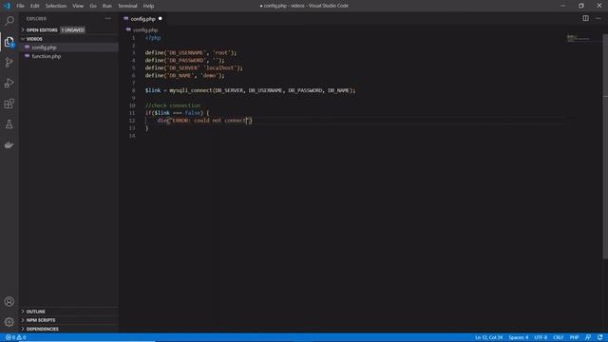
Task: Click config.php in the breadcrumb
Action: click(x=144, y=29)
